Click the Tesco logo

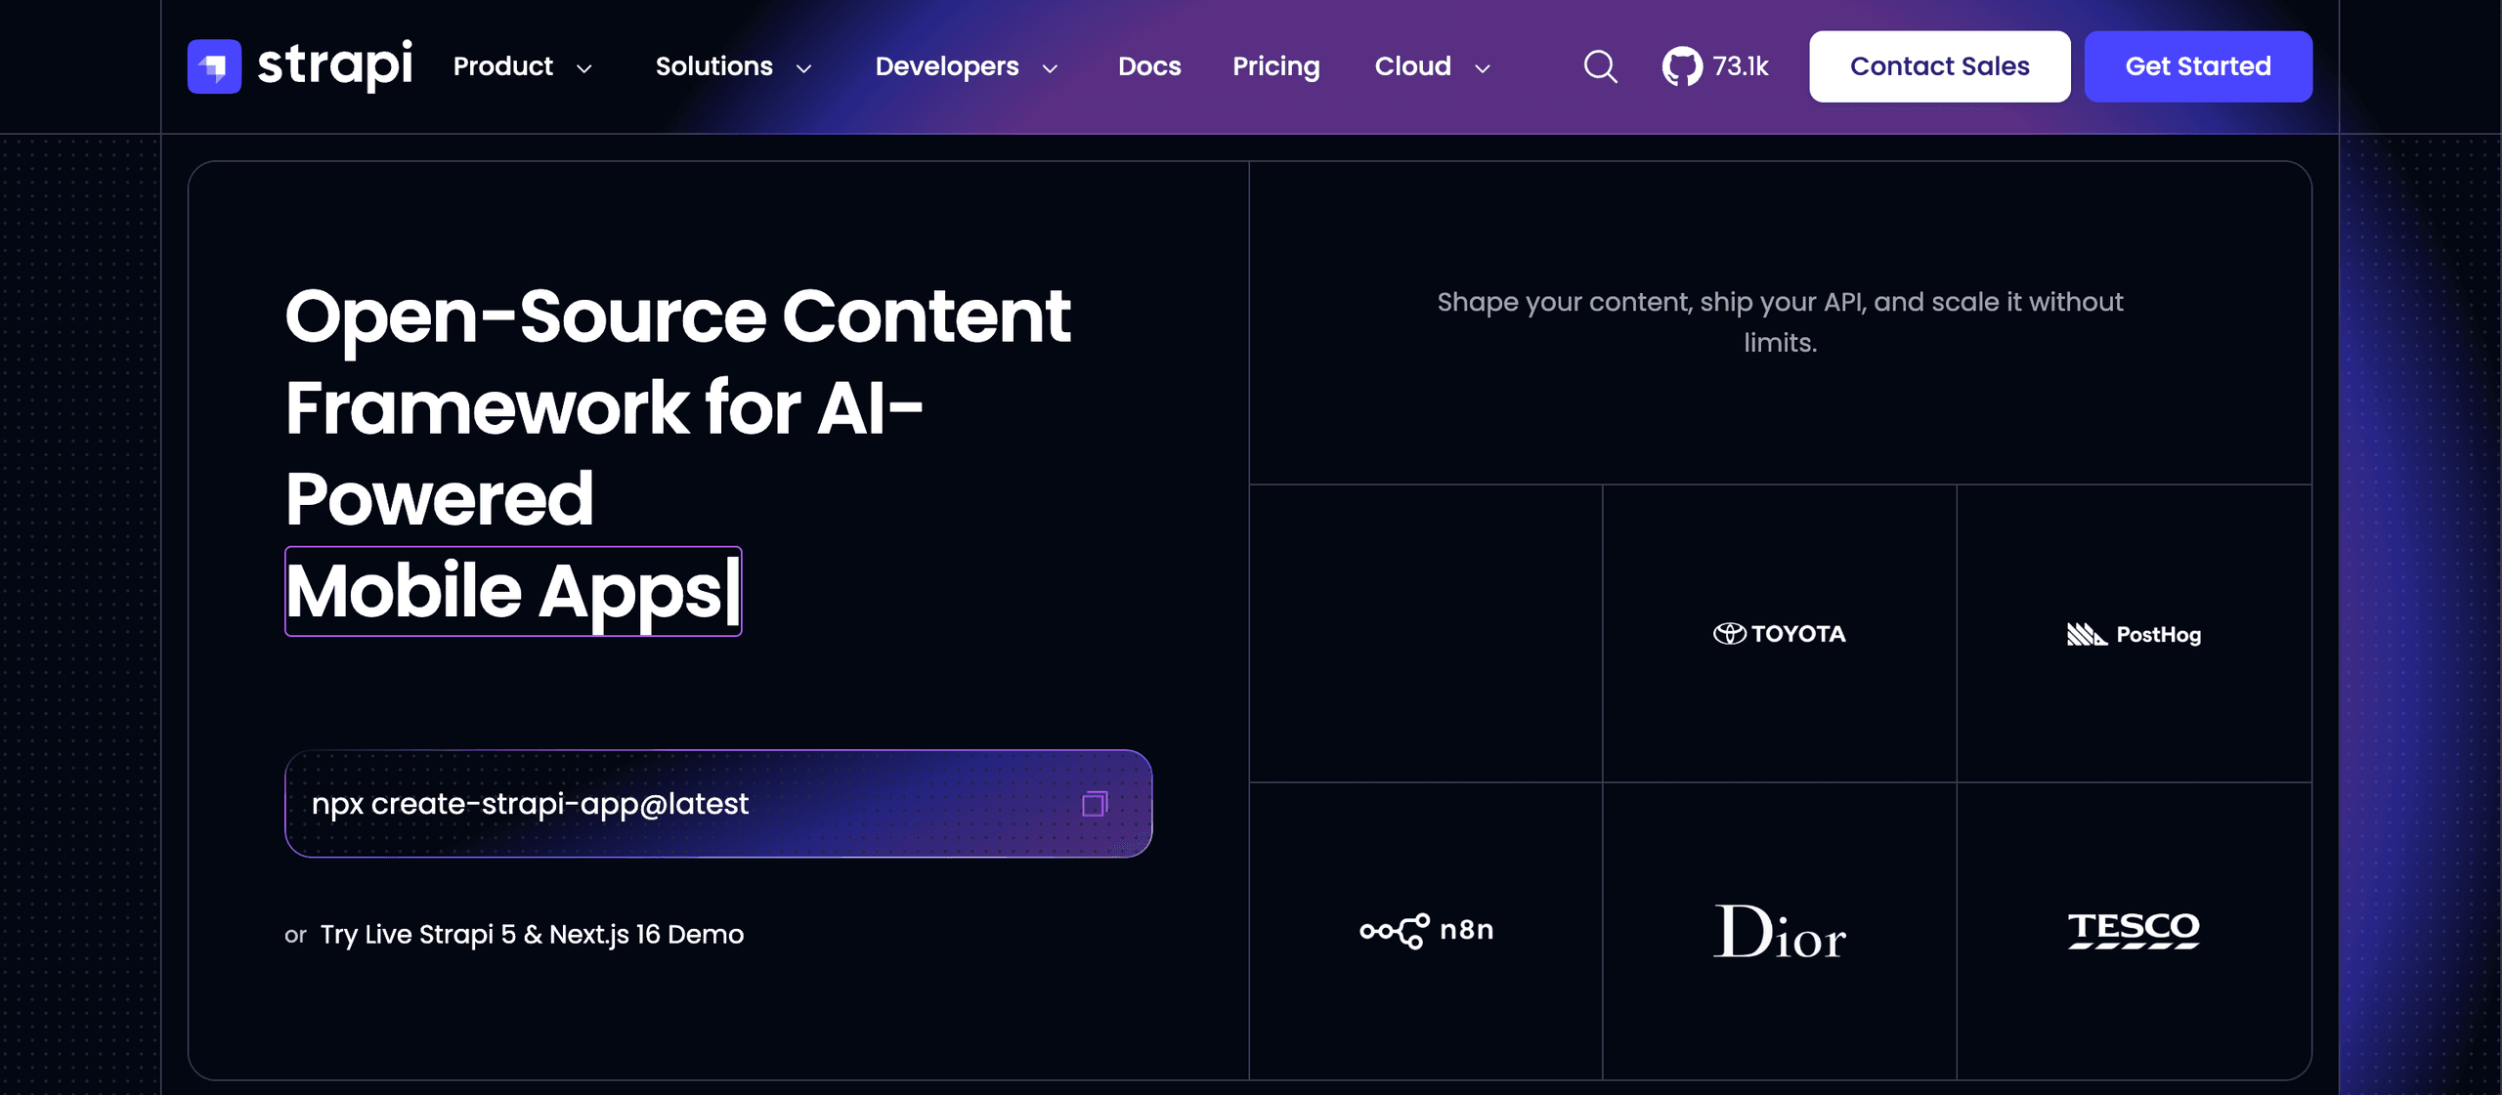[2134, 930]
